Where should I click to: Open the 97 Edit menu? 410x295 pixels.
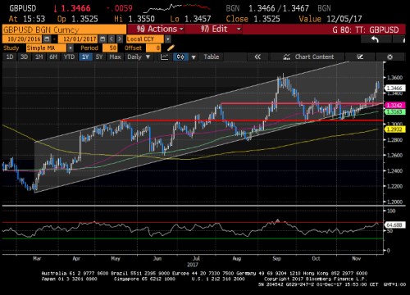coord(214,29)
